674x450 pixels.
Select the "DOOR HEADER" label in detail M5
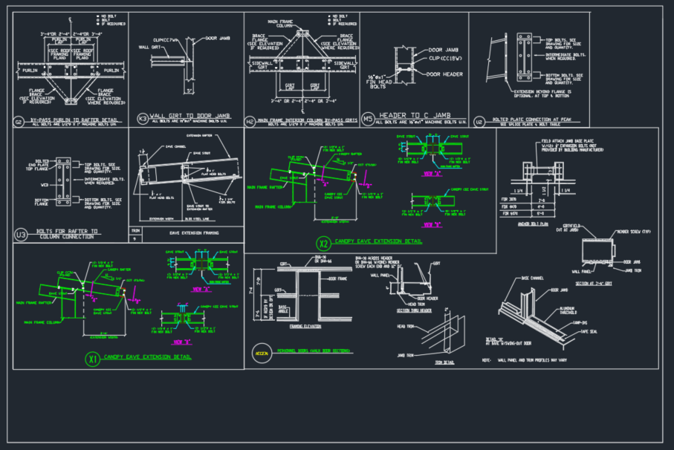click(x=444, y=74)
